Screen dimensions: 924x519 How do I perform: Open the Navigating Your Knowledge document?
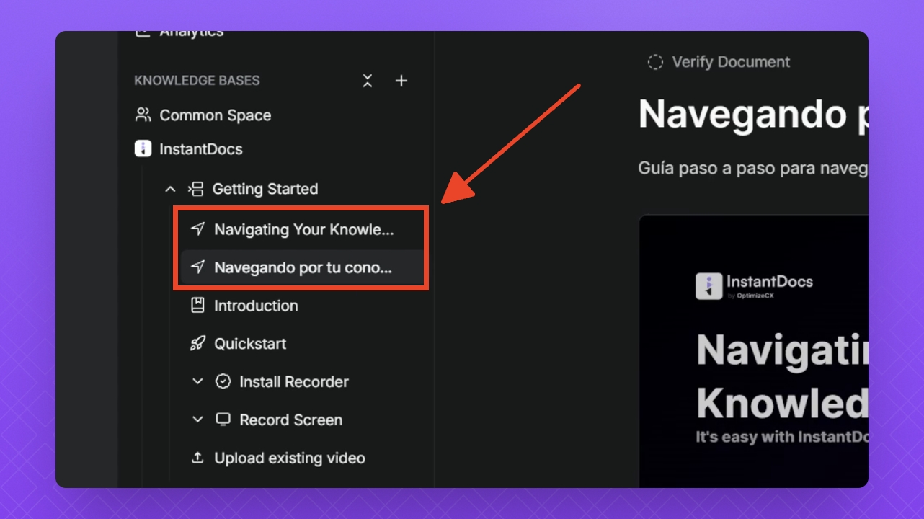pyautogui.click(x=303, y=230)
